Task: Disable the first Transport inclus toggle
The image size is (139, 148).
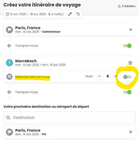Action: [x=127, y=46]
